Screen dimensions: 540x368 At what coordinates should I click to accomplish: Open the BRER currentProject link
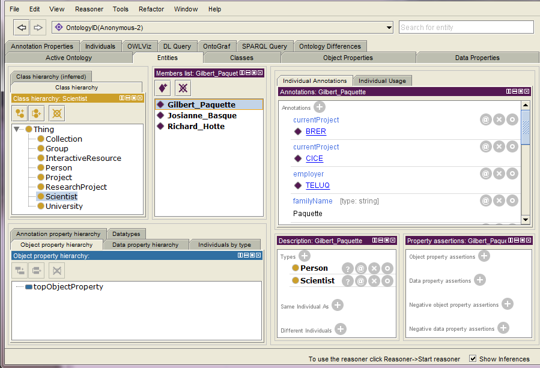point(315,131)
